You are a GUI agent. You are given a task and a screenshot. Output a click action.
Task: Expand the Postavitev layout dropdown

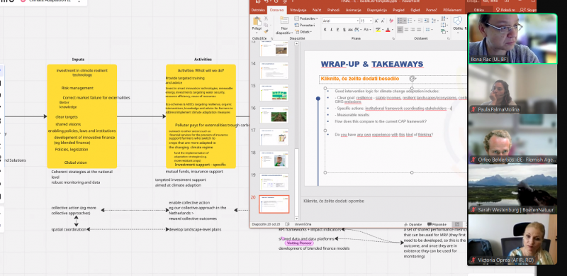(306, 18)
